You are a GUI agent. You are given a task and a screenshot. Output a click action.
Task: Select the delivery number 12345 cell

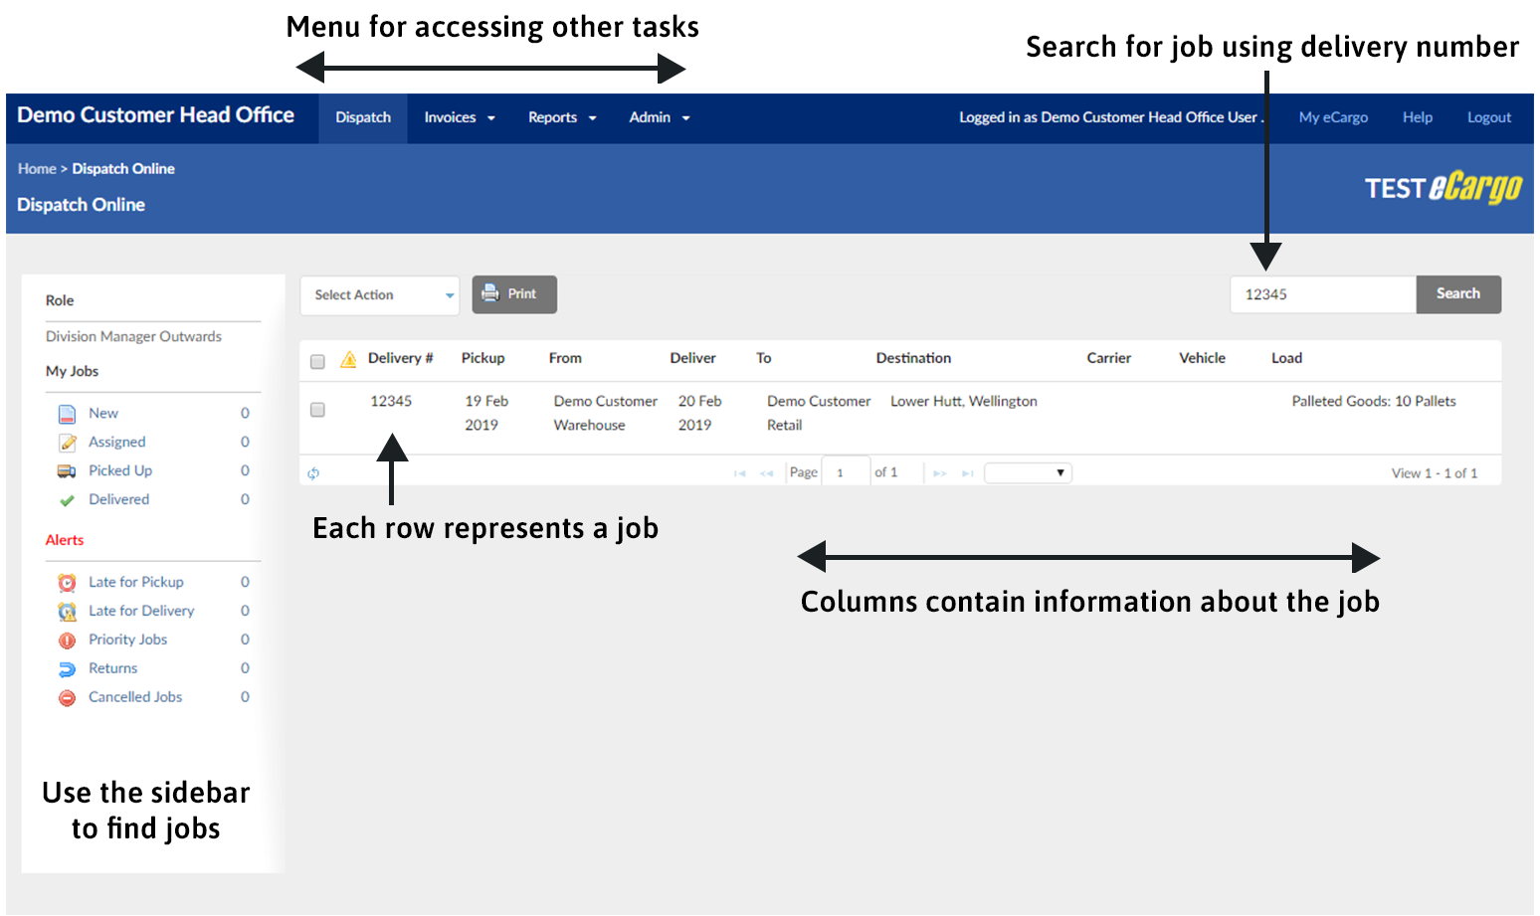pos(391,402)
